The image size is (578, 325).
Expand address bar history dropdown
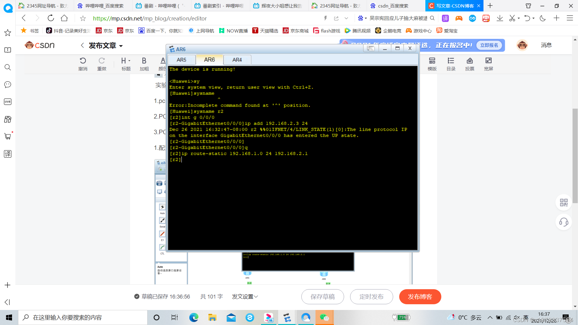click(x=346, y=18)
